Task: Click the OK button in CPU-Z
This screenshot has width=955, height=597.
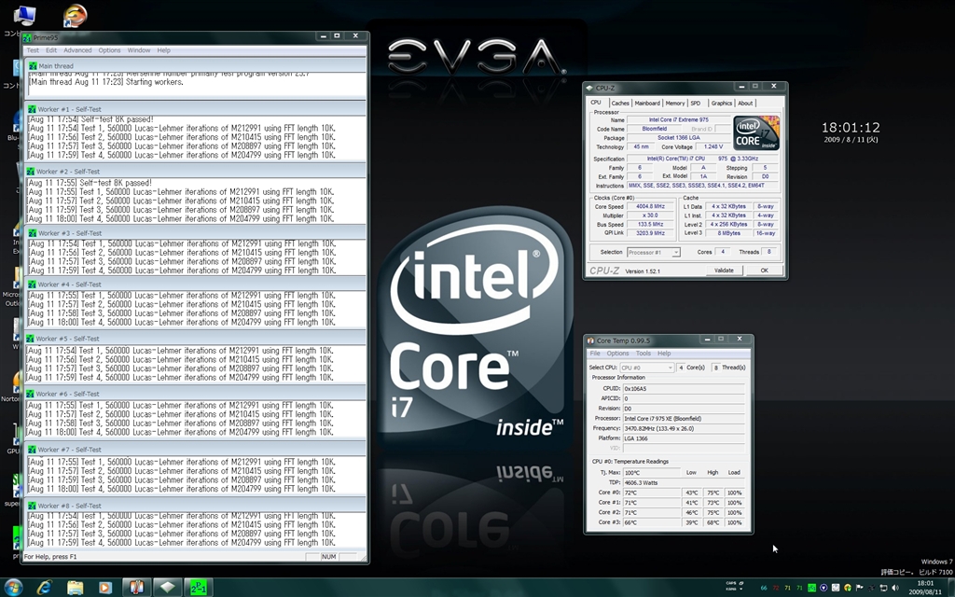Action: tap(765, 270)
